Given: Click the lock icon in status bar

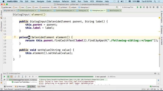Looking at the screenshot, I should point(158,89).
